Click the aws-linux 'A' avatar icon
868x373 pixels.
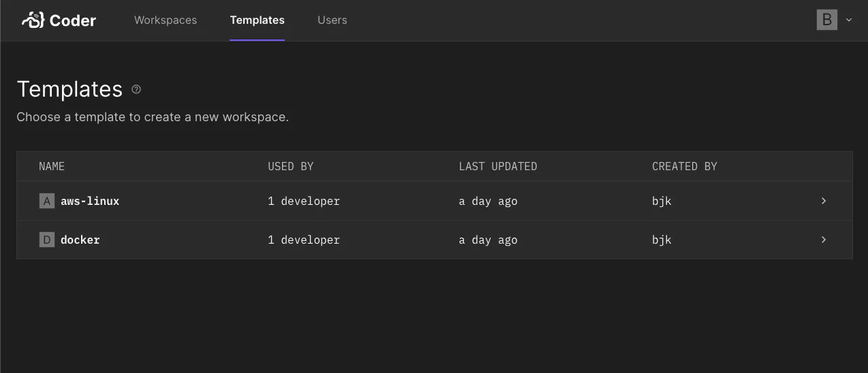pos(47,201)
